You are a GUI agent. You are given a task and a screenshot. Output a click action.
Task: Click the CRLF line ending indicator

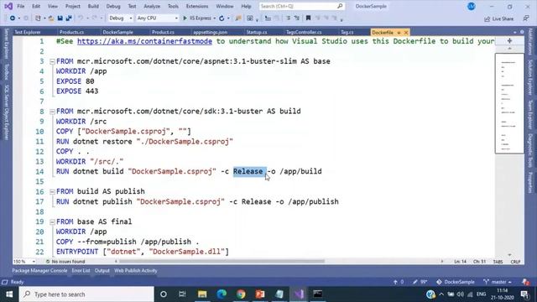pyautogui.click(x=515, y=262)
